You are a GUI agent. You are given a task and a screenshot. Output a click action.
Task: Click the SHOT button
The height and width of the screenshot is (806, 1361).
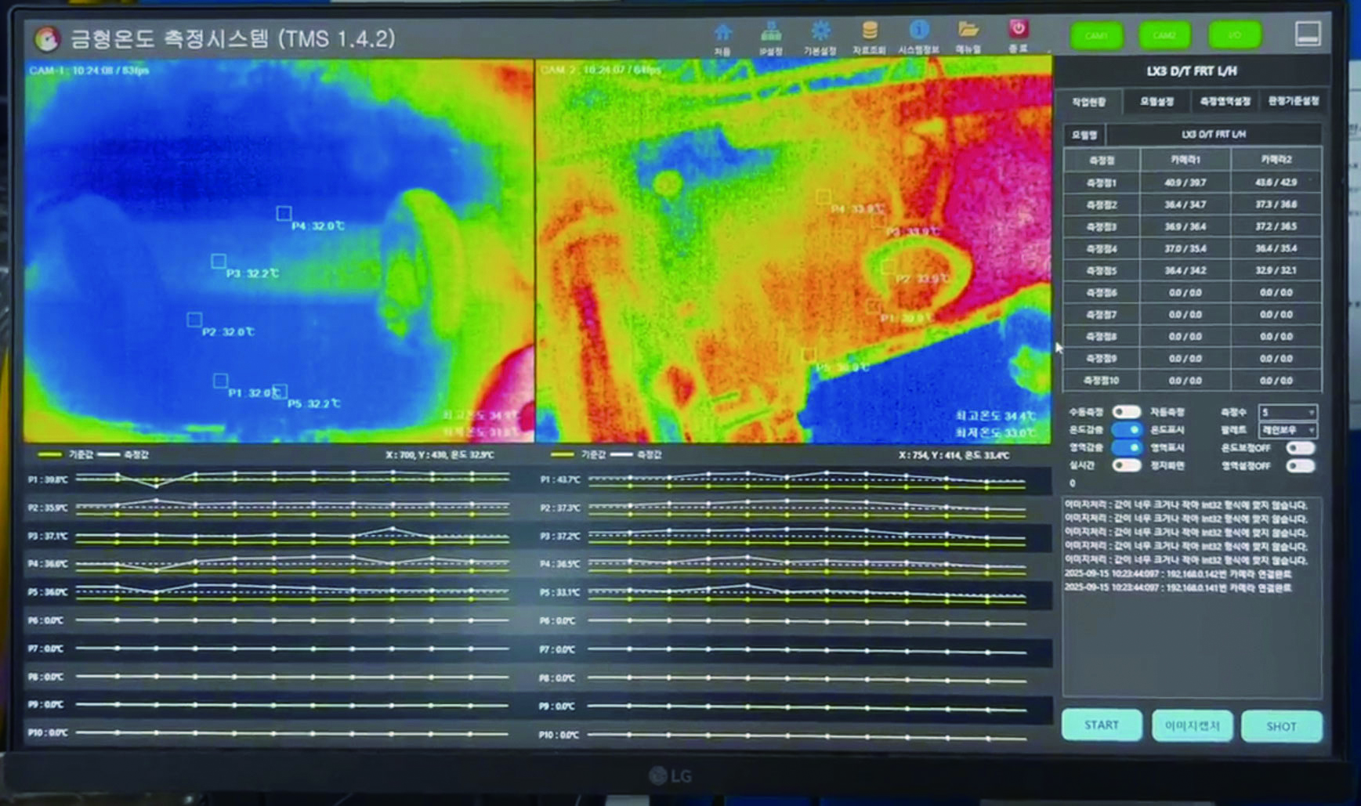click(x=1281, y=726)
